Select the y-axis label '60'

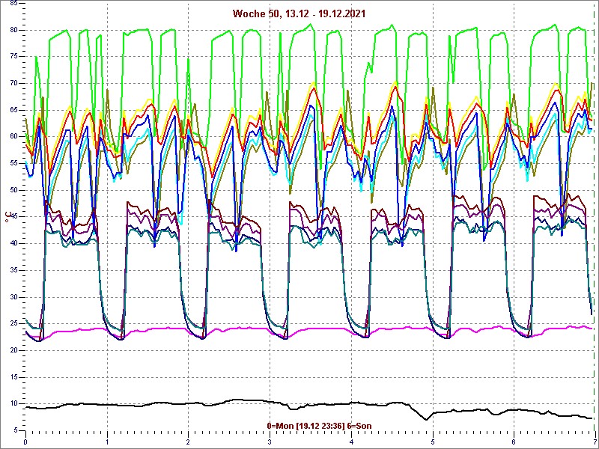[13, 137]
